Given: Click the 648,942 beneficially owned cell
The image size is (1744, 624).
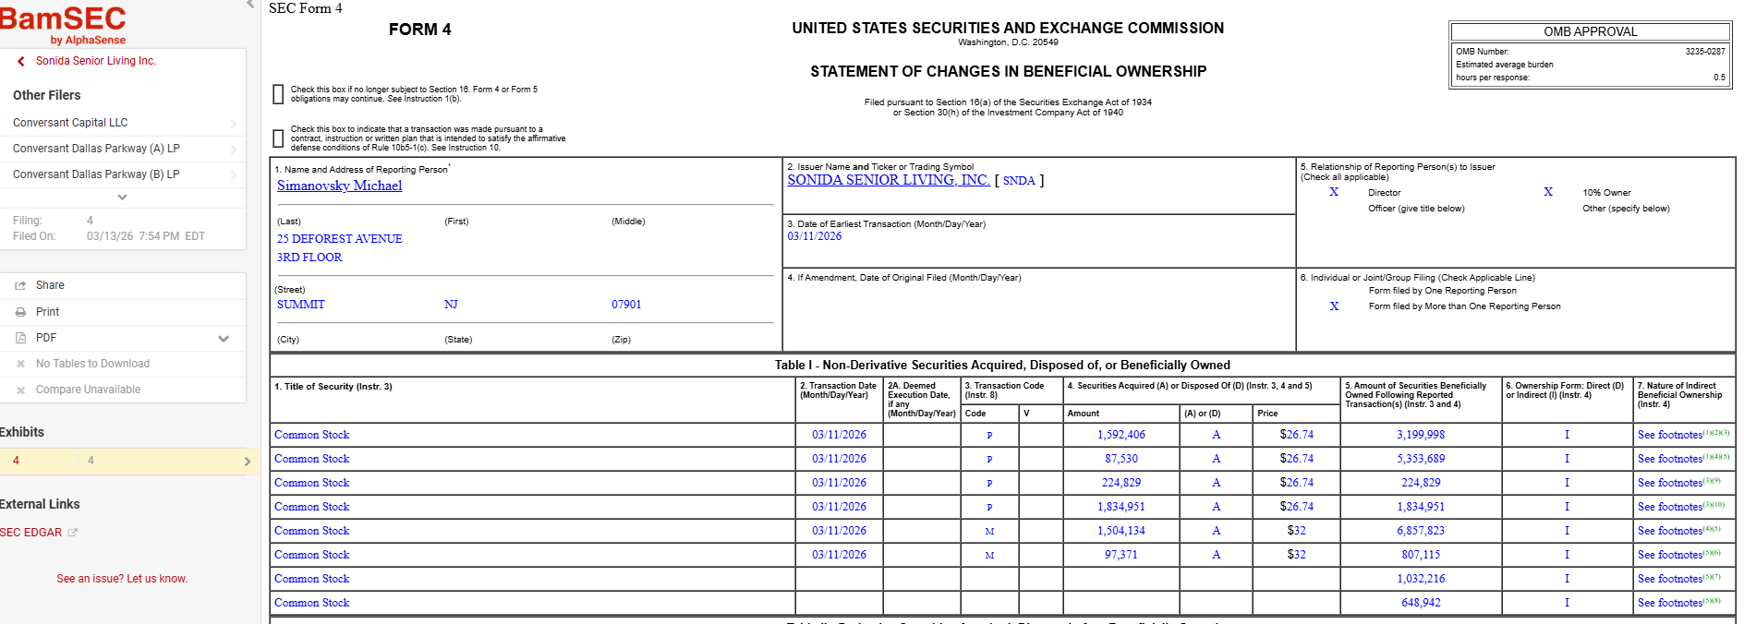Looking at the screenshot, I should click(1421, 603).
